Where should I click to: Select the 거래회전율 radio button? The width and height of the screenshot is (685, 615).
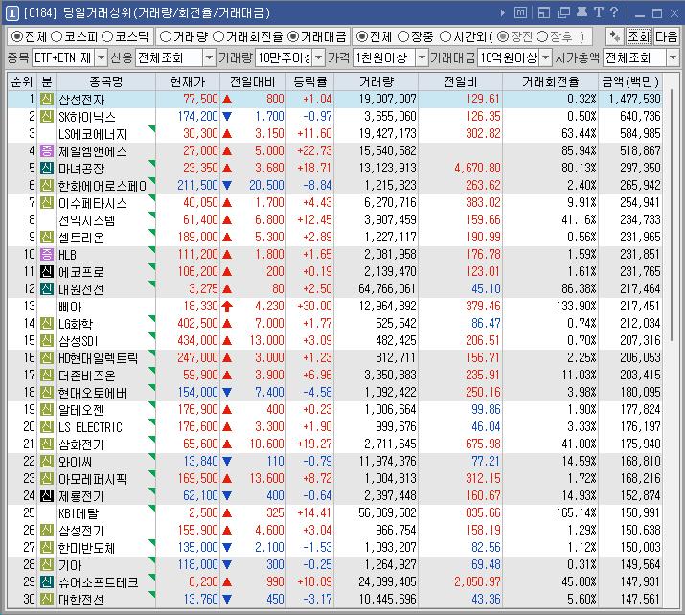point(218,36)
